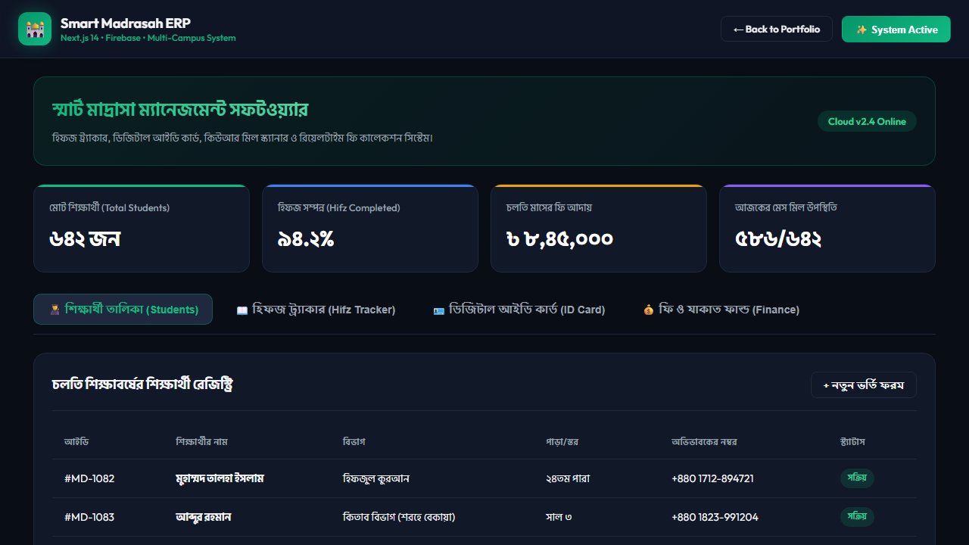Image resolution: width=969 pixels, height=545 pixels.
Task: Click the mosque logo icon
Action: [35, 29]
